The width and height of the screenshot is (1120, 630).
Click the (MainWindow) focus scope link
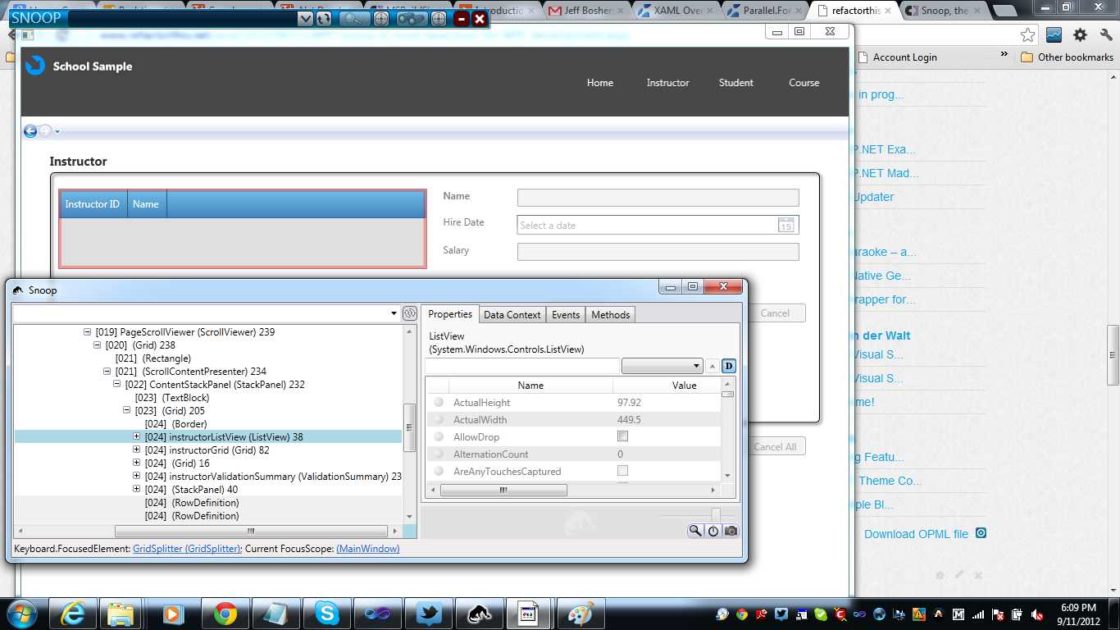click(x=368, y=549)
